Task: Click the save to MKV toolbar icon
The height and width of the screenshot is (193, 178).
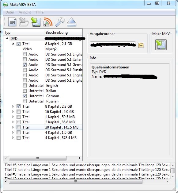Action: tap(36, 22)
